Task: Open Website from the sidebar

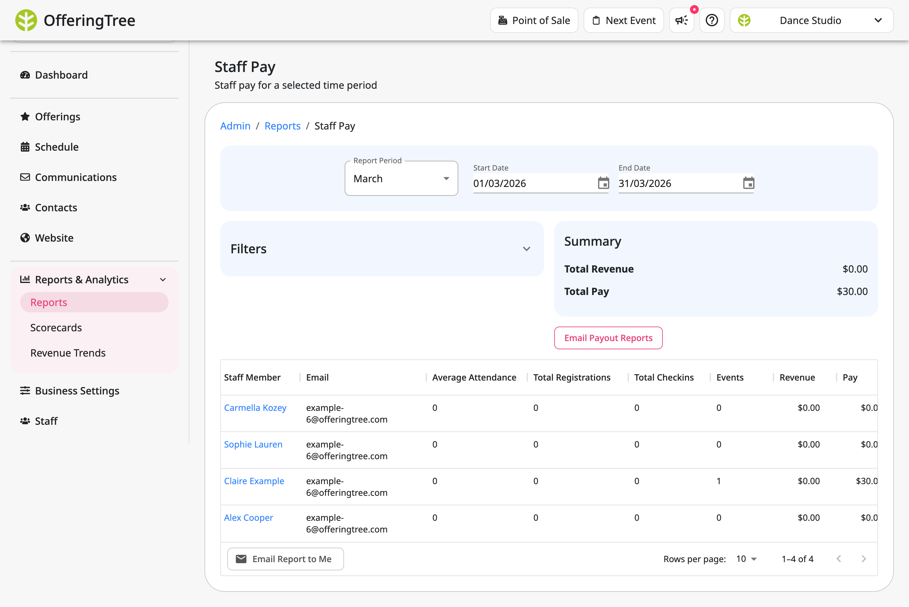Action: (54, 238)
